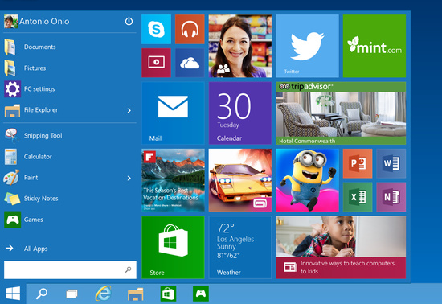
Task: Expand the File Explorer jump list arrow
Action: pyautogui.click(x=129, y=110)
